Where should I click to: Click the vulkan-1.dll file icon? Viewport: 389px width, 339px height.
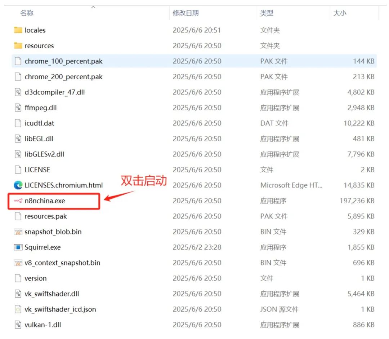coord(18,325)
